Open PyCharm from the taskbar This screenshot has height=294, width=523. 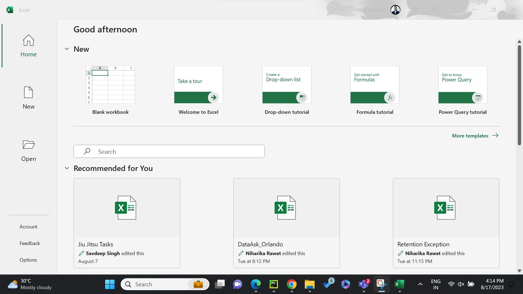click(x=273, y=284)
